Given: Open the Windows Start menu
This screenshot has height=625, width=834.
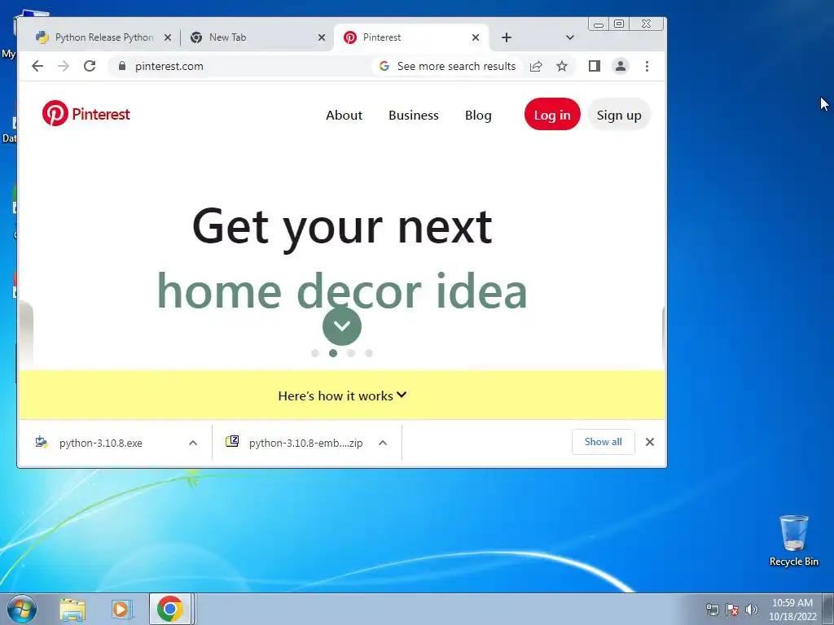Looking at the screenshot, I should pos(21,609).
